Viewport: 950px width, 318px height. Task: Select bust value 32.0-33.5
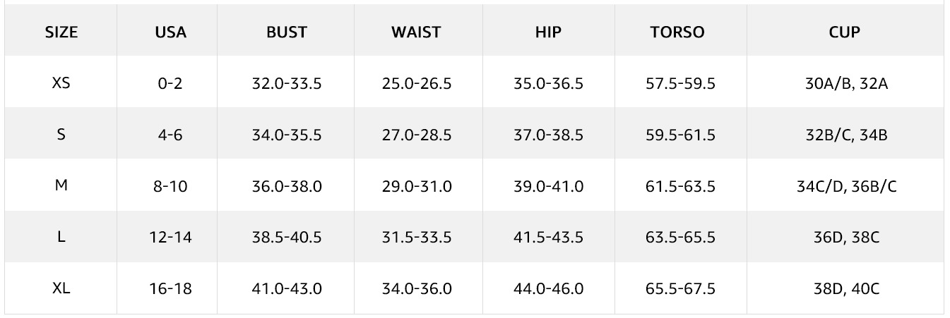point(287,83)
